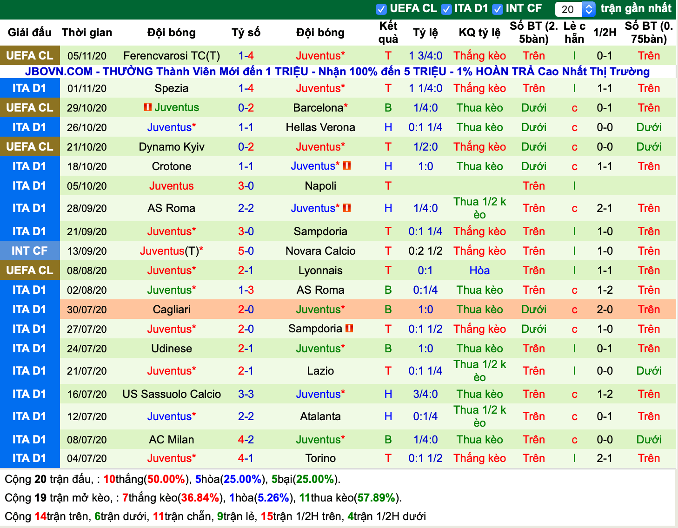Select the Lazio team name
Viewport: 678px width, 528px height.
point(320,371)
